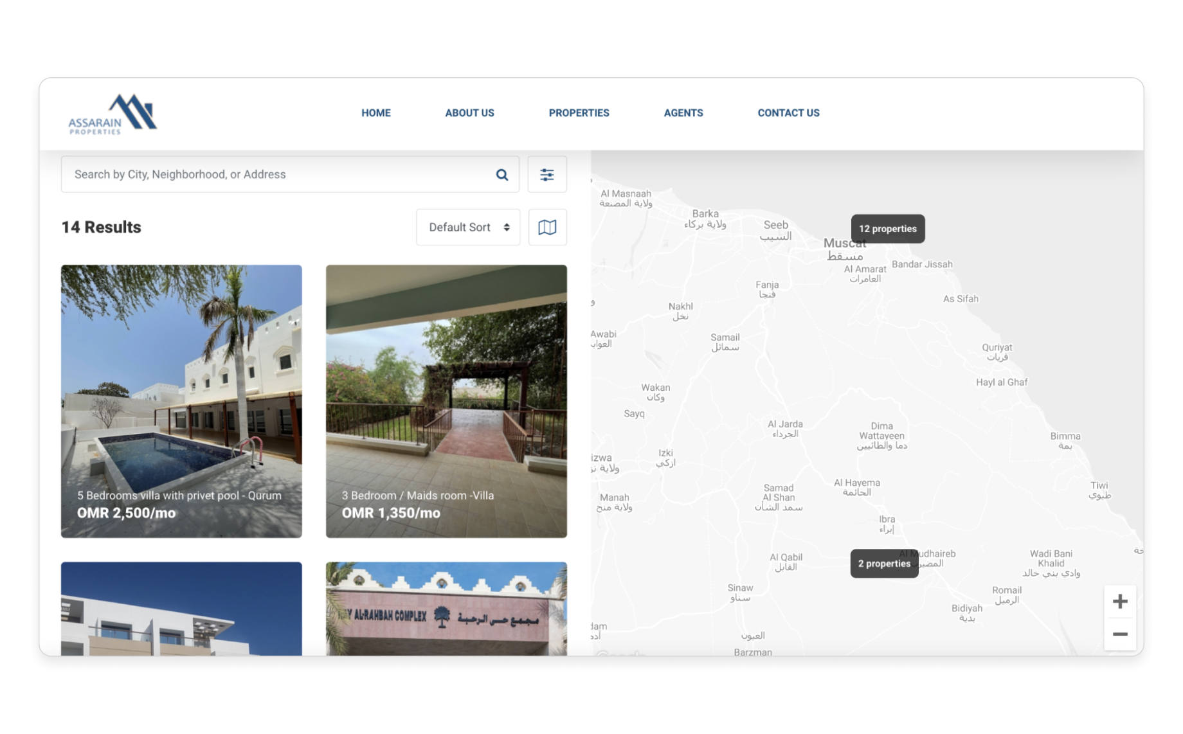Open the Agents page
1183x734 pixels.
(683, 113)
